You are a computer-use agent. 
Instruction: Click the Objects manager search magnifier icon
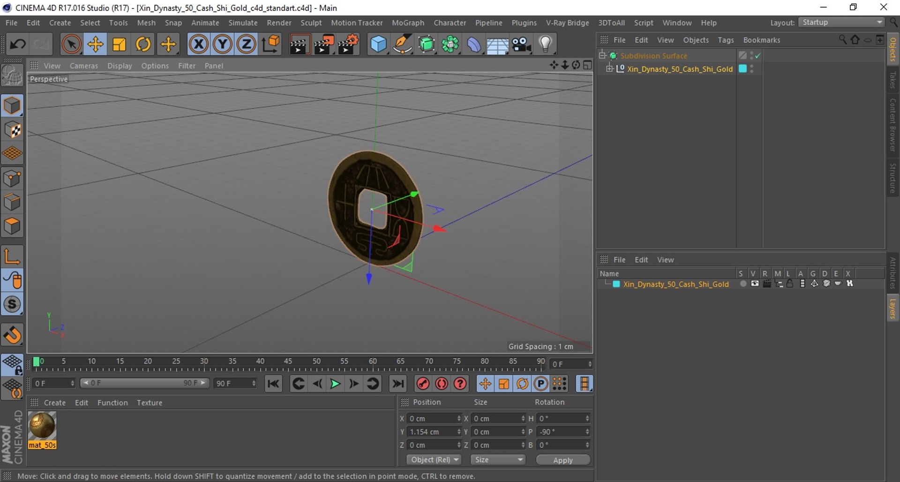click(842, 40)
